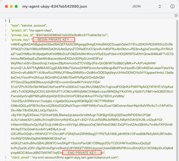Minimize the window with the yellow button
This screenshot has width=179, height=161.
click(11, 6)
